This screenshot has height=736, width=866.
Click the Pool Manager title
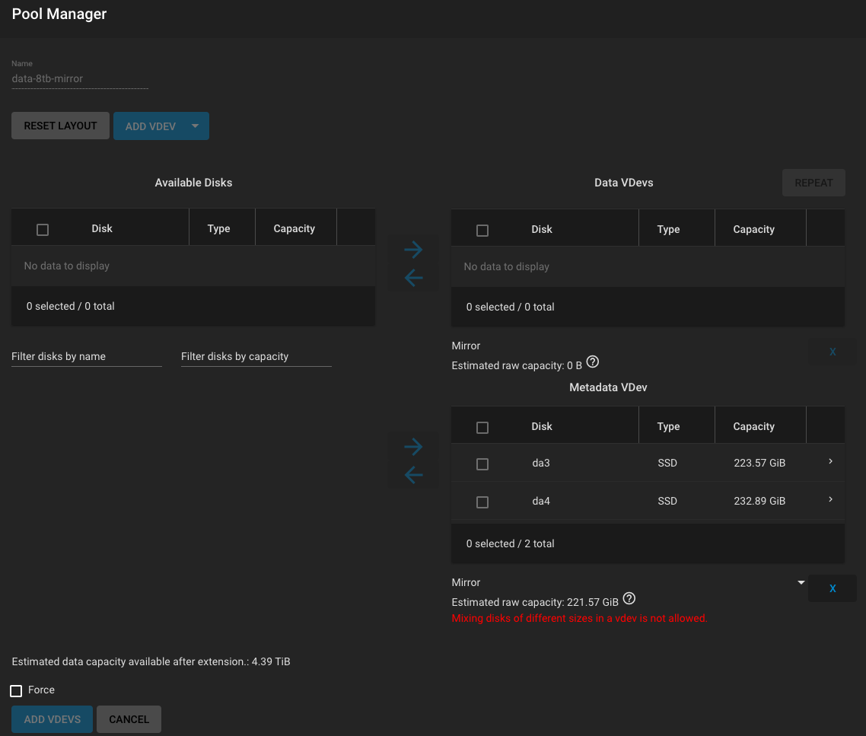pyautogui.click(x=59, y=14)
